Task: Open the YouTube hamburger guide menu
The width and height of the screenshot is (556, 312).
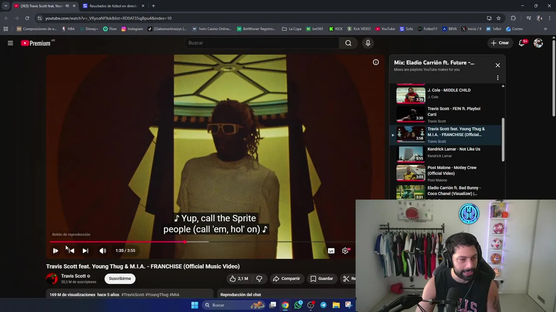Action: click(10, 43)
